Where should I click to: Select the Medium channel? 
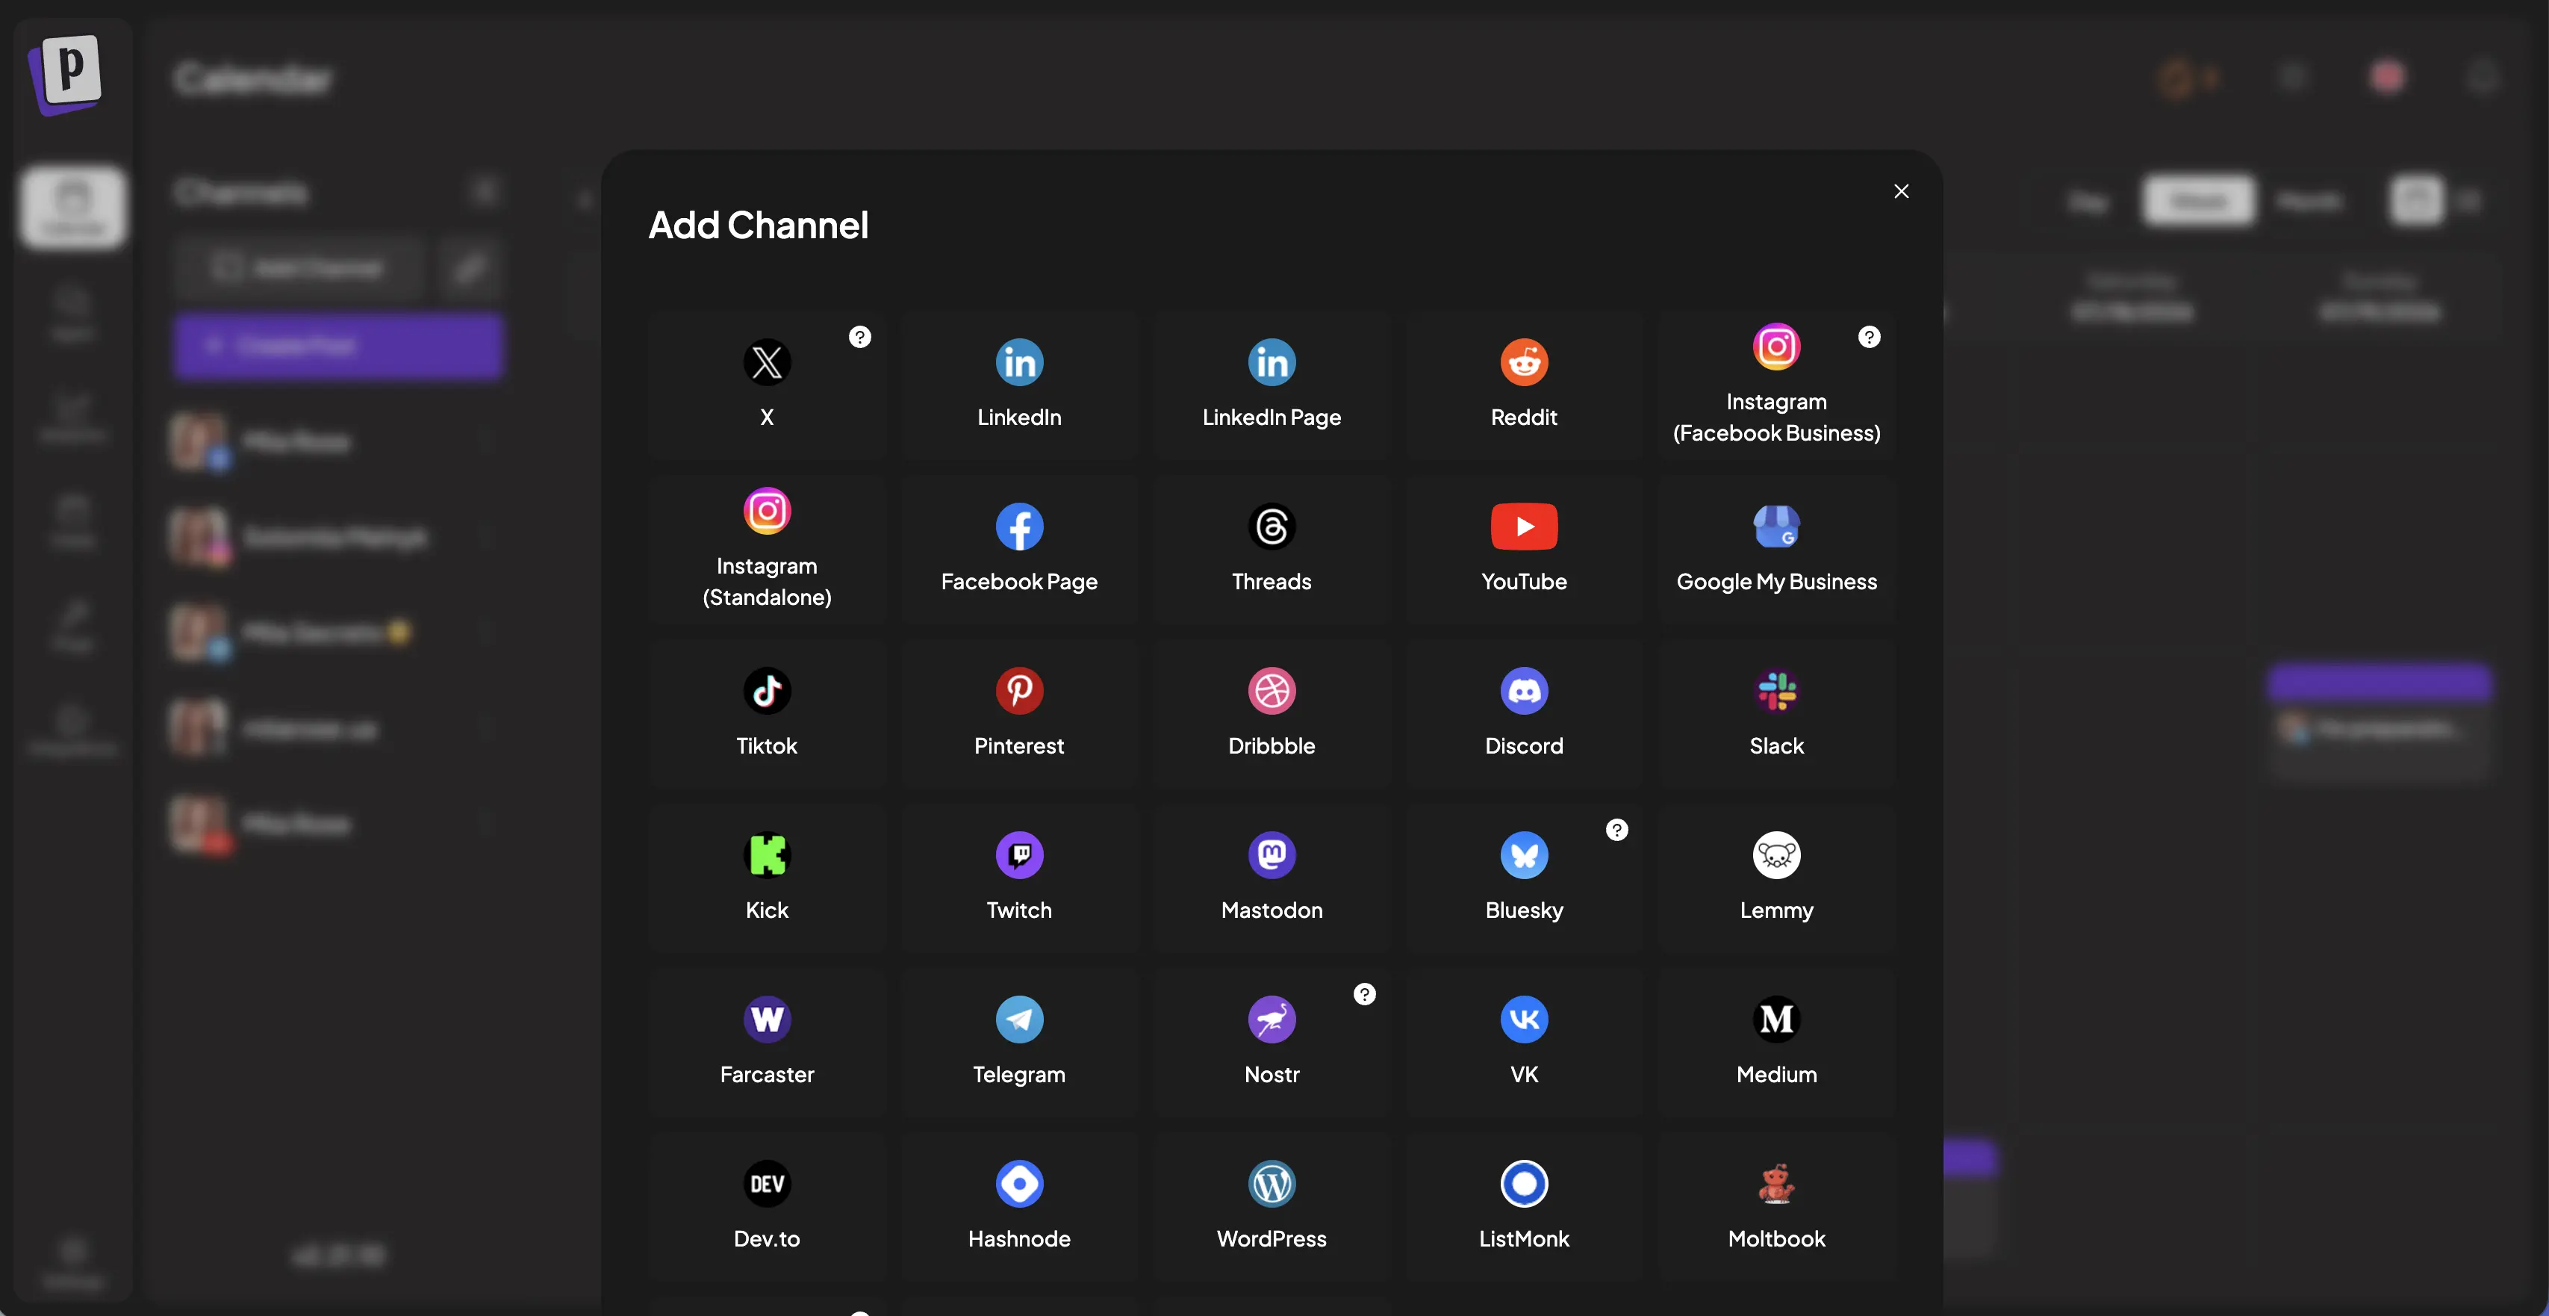pyautogui.click(x=1776, y=1043)
